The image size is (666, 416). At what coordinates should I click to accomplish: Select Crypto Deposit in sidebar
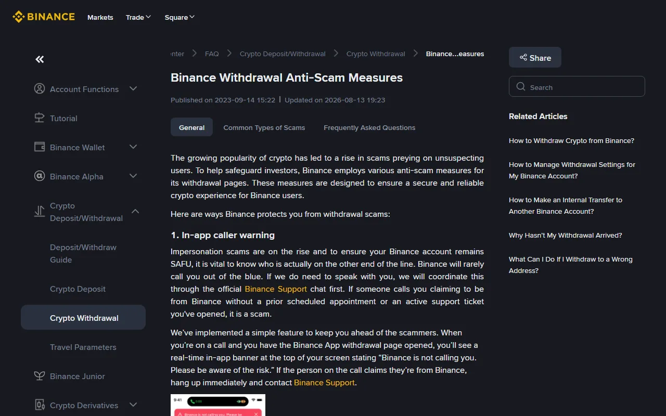(x=83, y=289)
